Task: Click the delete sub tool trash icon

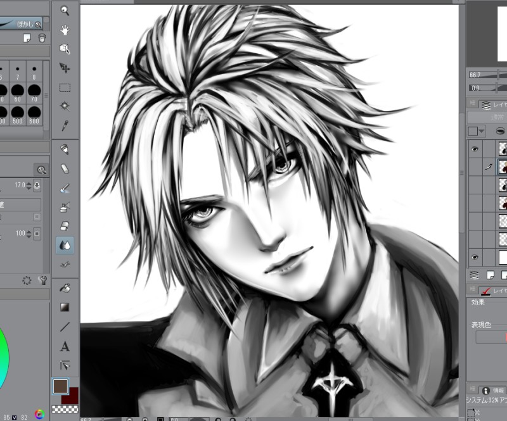Action: [42, 38]
